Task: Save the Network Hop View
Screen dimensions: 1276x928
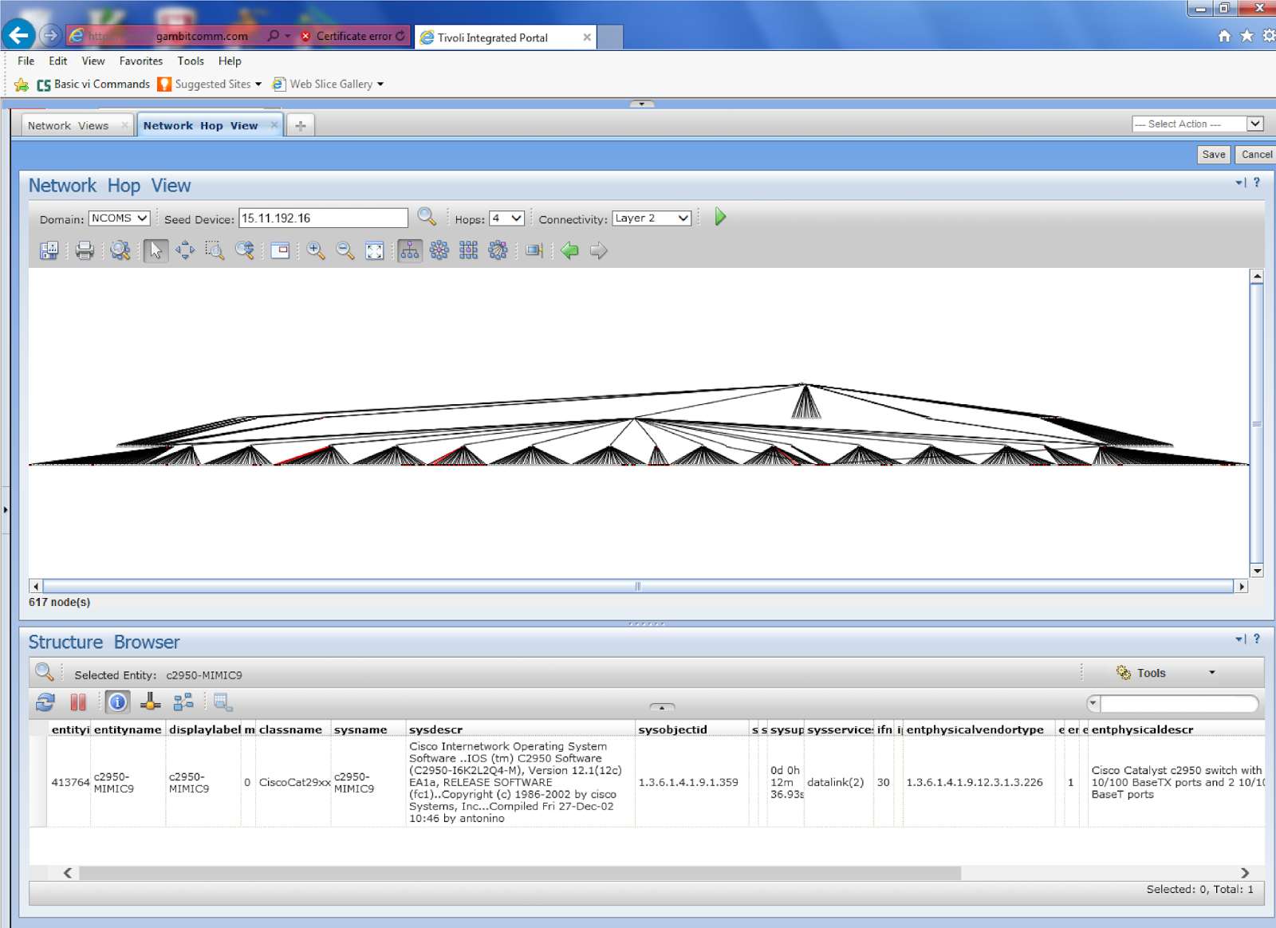Action: point(1212,154)
